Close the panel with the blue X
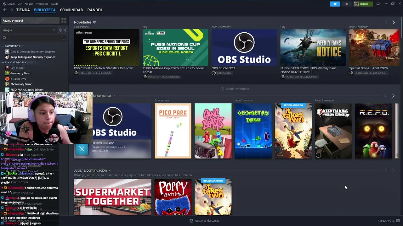The width and height of the screenshot is (403, 226). tap(82, 149)
